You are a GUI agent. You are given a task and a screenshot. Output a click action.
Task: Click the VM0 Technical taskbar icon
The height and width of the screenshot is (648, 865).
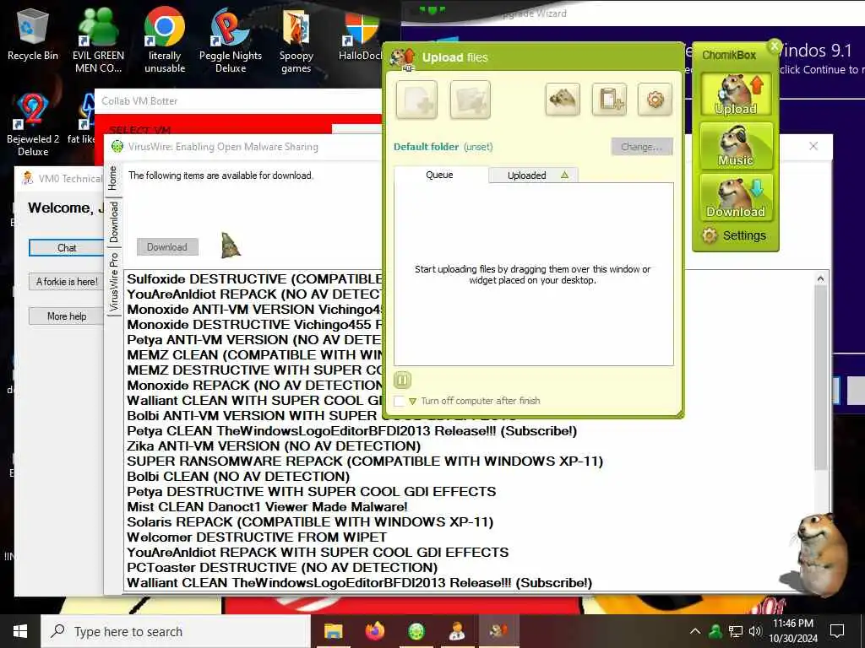457,631
